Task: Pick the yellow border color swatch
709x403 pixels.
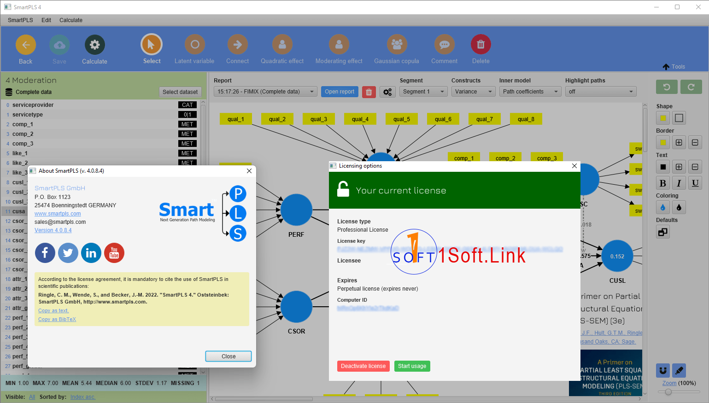Action: click(x=663, y=142)
